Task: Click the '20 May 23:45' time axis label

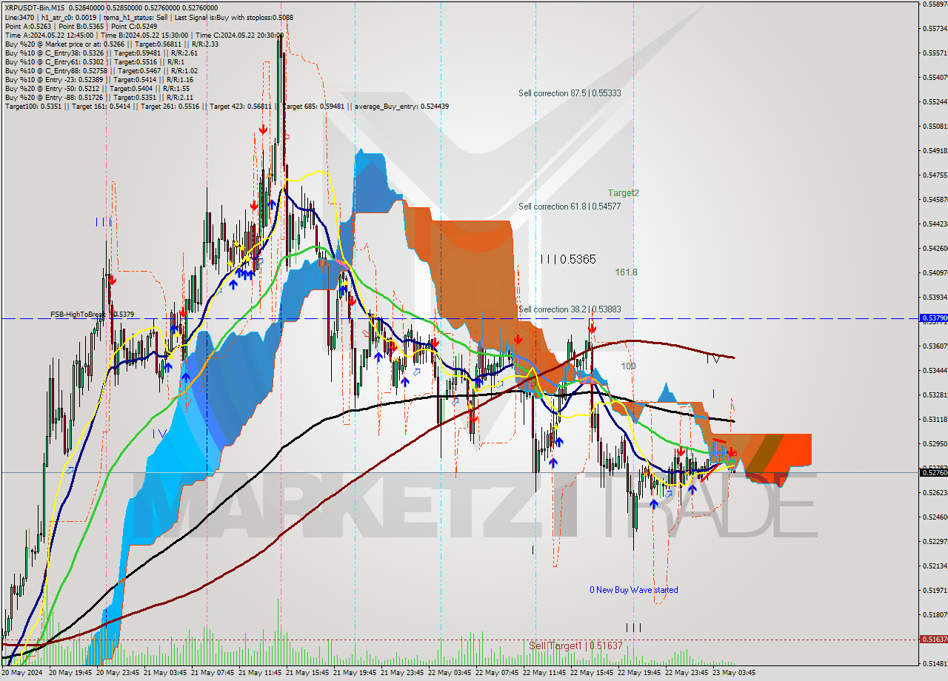Action: 118,673
